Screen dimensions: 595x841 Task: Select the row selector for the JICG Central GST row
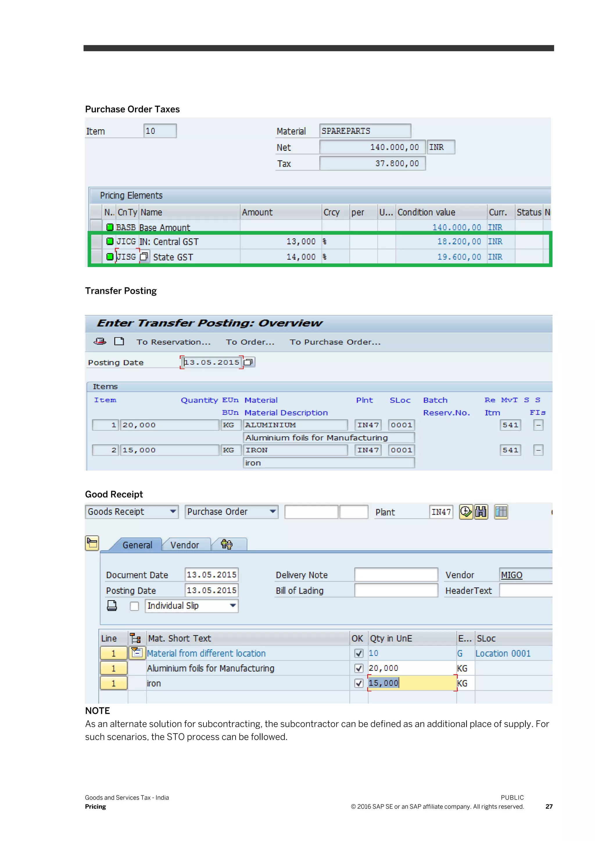click(x=96, y=241)
